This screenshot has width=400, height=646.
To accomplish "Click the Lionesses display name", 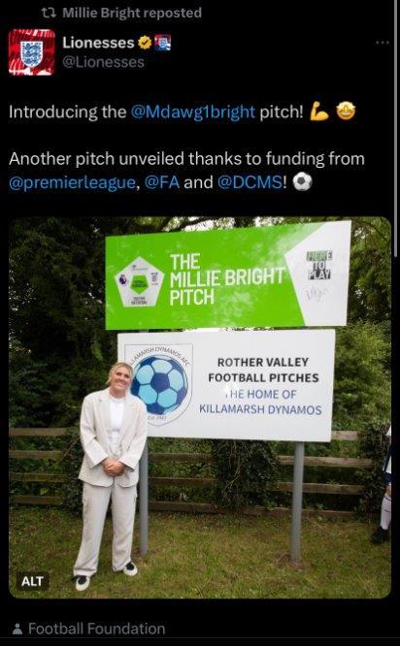I will pos(98,43).
